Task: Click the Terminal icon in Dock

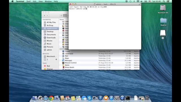Action: (128, 98)
